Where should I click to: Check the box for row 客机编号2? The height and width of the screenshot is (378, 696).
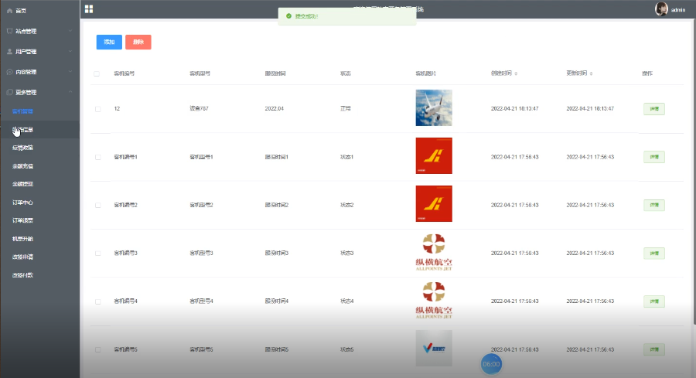pyautogui.click(x=97, y=205)
